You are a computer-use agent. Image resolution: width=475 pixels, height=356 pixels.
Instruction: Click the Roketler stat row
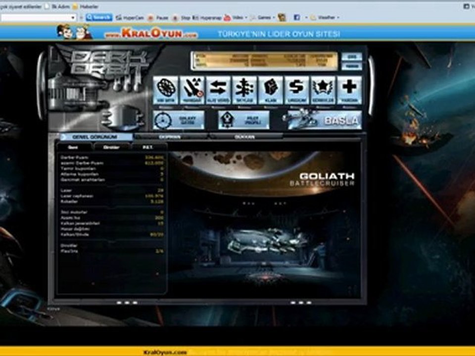(112, 202)
